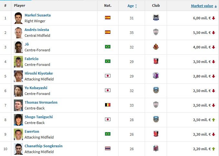Sort by Market value column header
219x156 pixels.
pyautogui.click(x=202, y=6)
